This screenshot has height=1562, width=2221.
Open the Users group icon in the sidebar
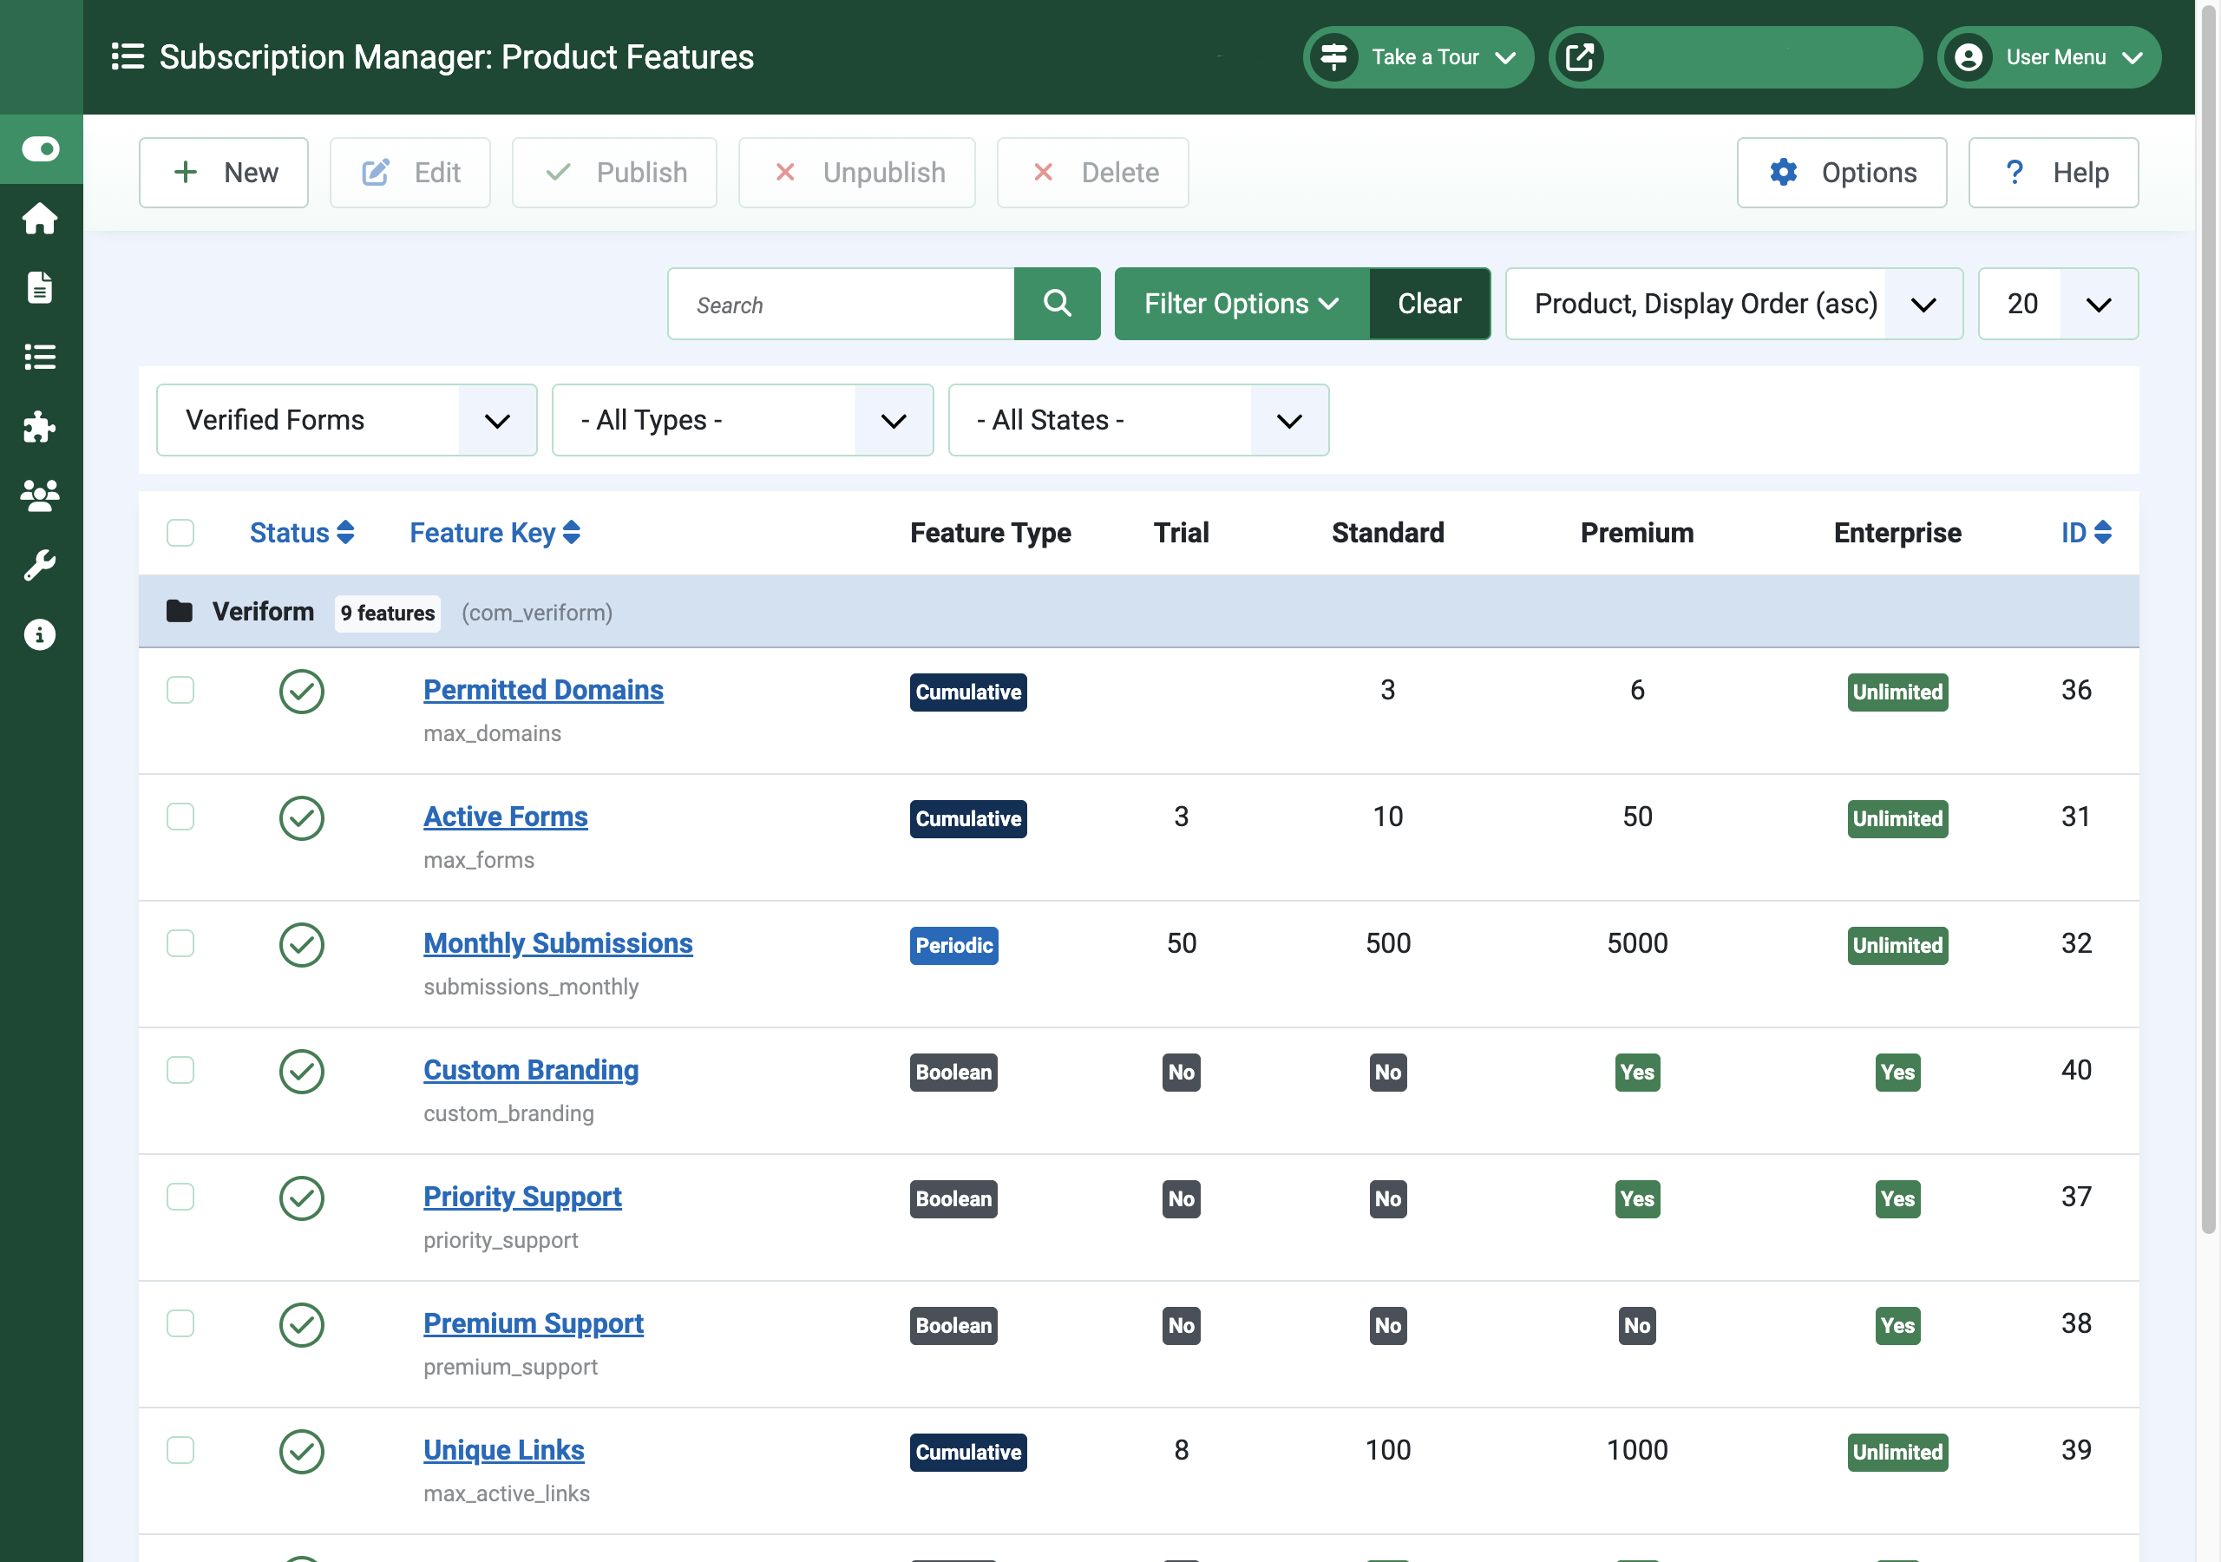[40, 496]
